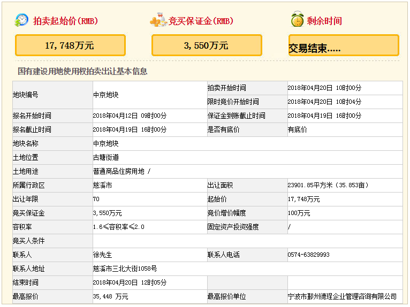Click the 3,550万元 deposit amount box
Image resolution: width=410 pixels, height=307 pixels.
207,45
